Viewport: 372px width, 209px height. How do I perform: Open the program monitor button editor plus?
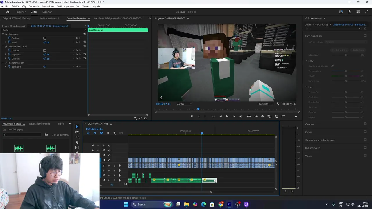[296, 116]
